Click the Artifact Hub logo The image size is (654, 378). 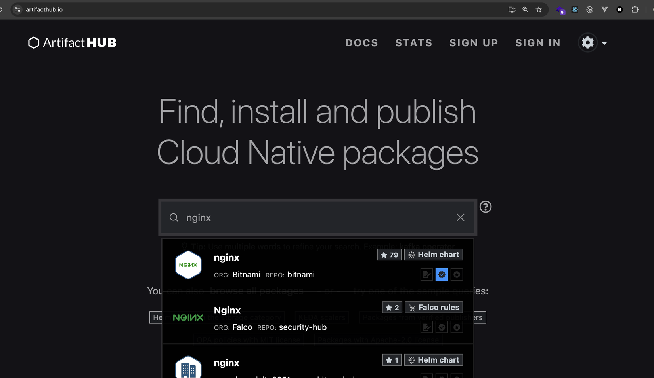point(72,42)
